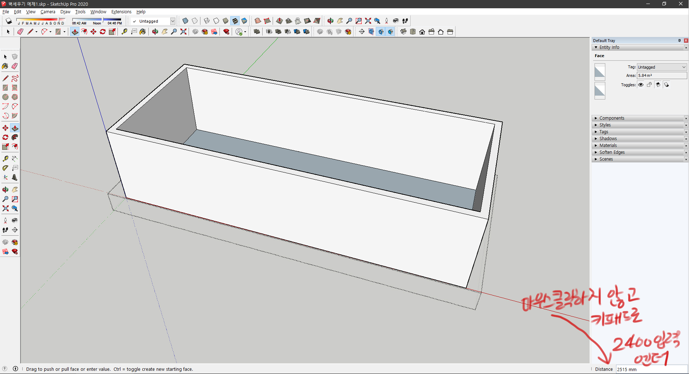Choose the Offset tool in left toolbar

15,147
